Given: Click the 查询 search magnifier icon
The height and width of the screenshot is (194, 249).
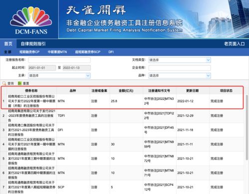Looking at the screenshot, I should point(4,83).
